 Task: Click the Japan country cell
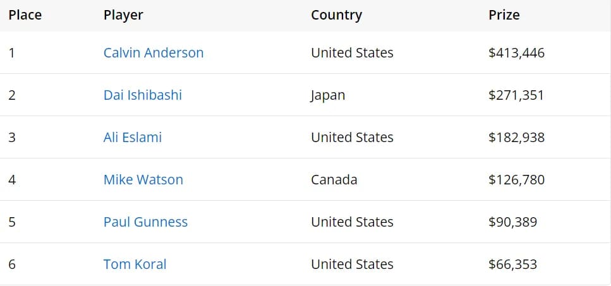328,95
